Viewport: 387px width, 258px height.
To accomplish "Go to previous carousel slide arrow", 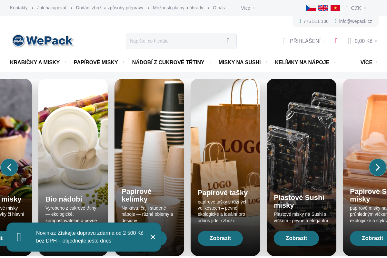I will [9, 167].
